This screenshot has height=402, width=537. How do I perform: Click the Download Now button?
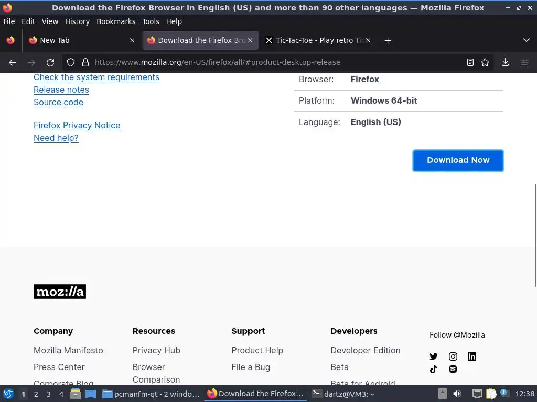[458, 160]
